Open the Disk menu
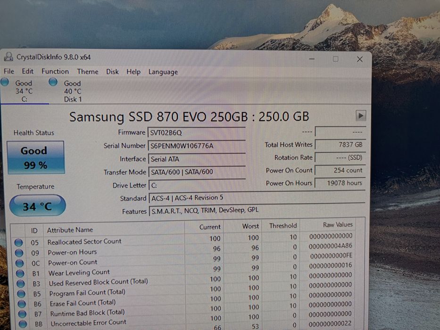This screenshot has width=440, height=330. (x=112, y=72)
